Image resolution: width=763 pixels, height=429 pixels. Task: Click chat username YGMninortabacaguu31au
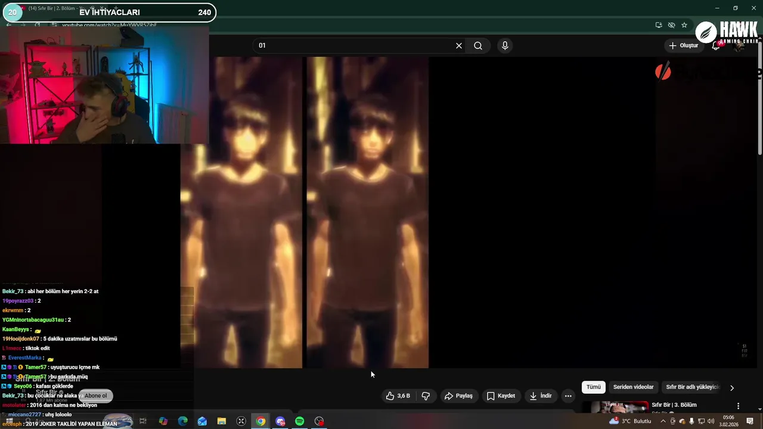(32, 320)
